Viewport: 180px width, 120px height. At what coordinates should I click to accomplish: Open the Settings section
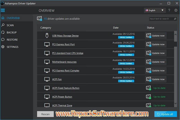[17, 47]
